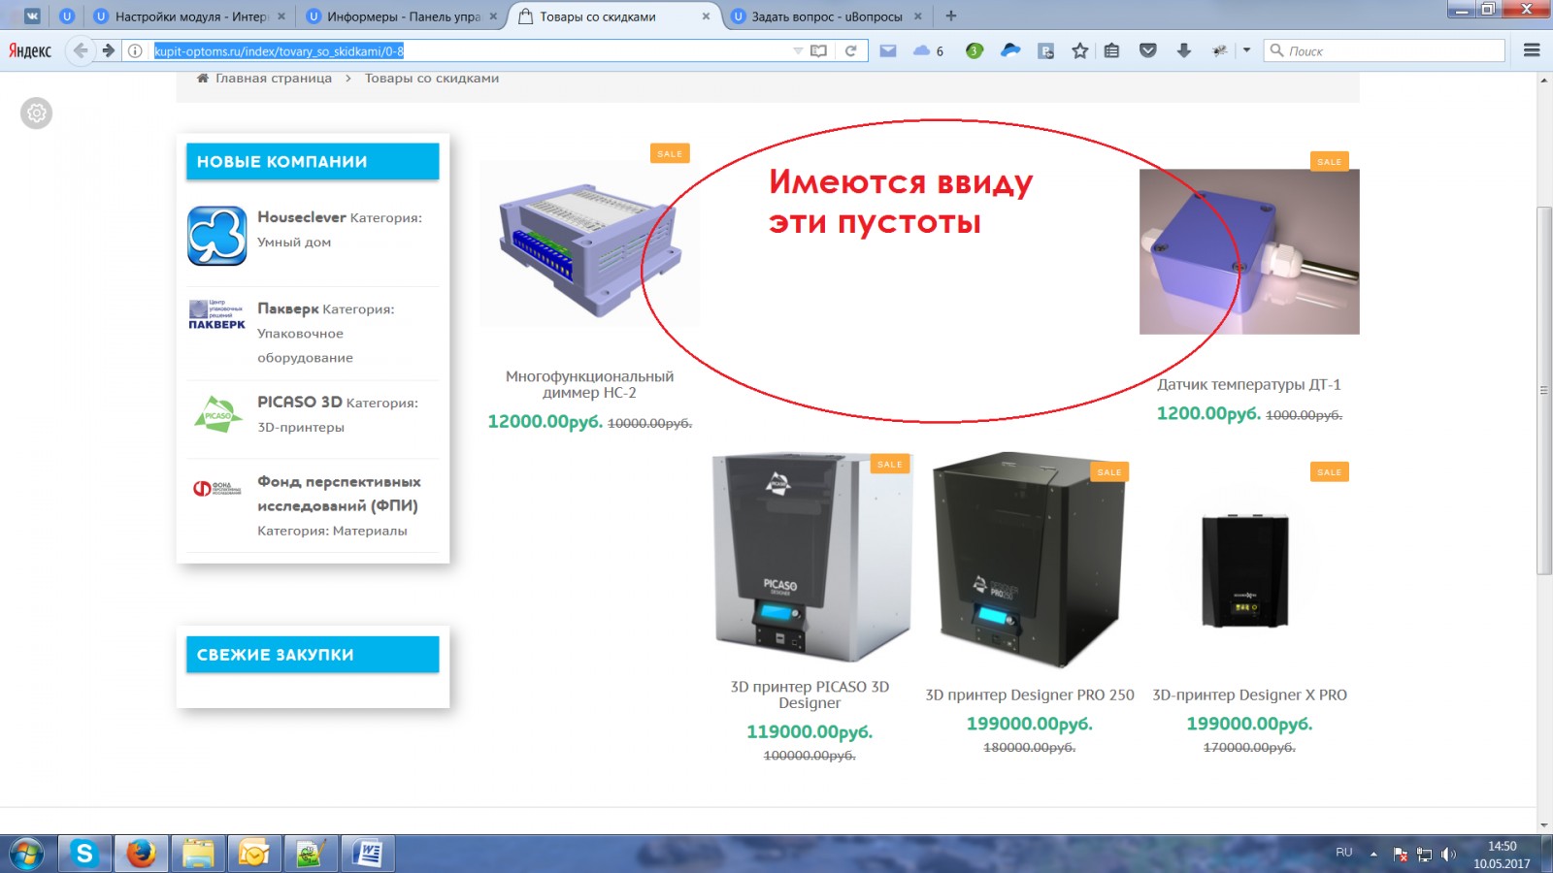Screen dimensions: 1553x873
Task: Open the Пакверк company link
Action: (287, 308)
